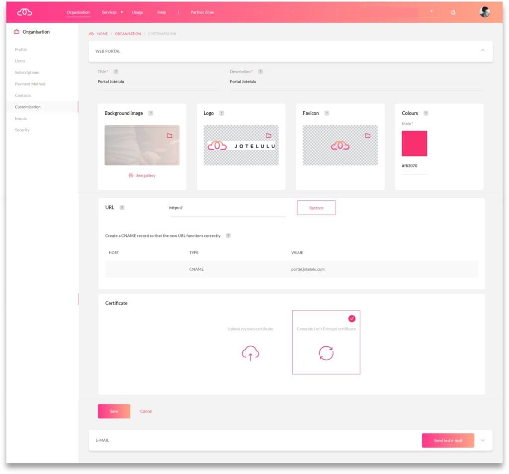Click the URL https input field
509x474 pixels.
pyautogui.click(x=227, y=208)
